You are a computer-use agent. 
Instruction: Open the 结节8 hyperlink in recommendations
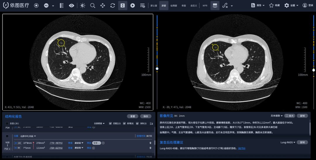242,148
